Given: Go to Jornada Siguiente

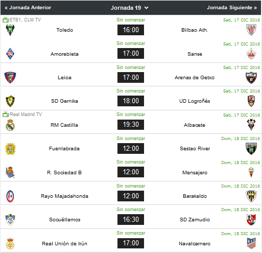Looking at the screenshot, I should 232,8.
